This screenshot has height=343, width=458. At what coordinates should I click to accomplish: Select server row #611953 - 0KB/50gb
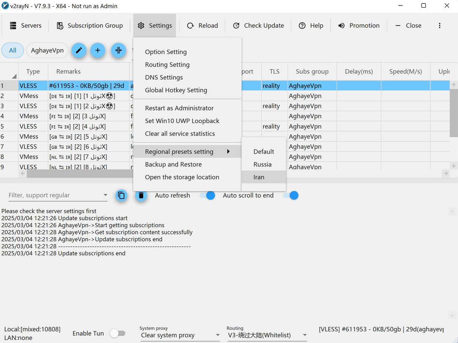click(224, 85)
